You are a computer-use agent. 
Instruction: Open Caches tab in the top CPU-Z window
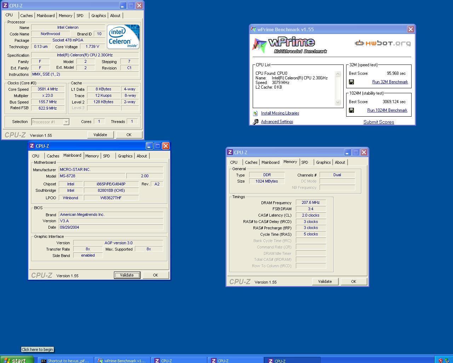pos(27,16)
